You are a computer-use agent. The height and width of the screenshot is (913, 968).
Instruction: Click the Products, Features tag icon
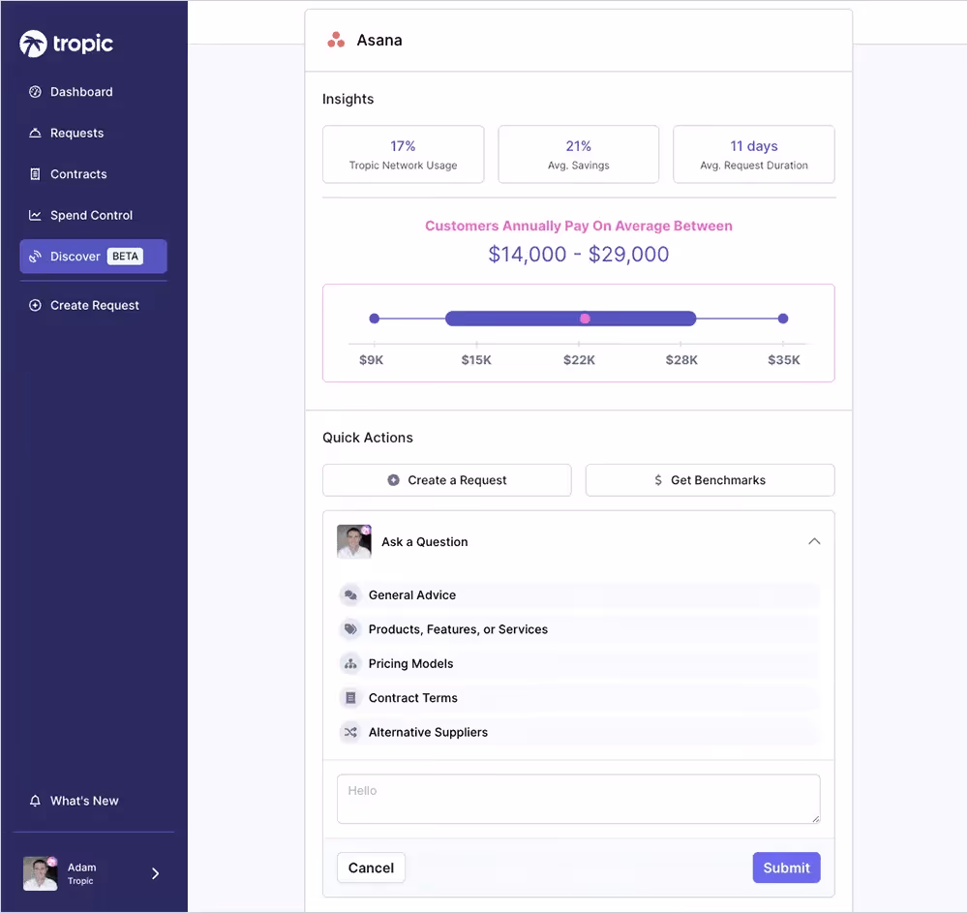click(x=350, y=629)
